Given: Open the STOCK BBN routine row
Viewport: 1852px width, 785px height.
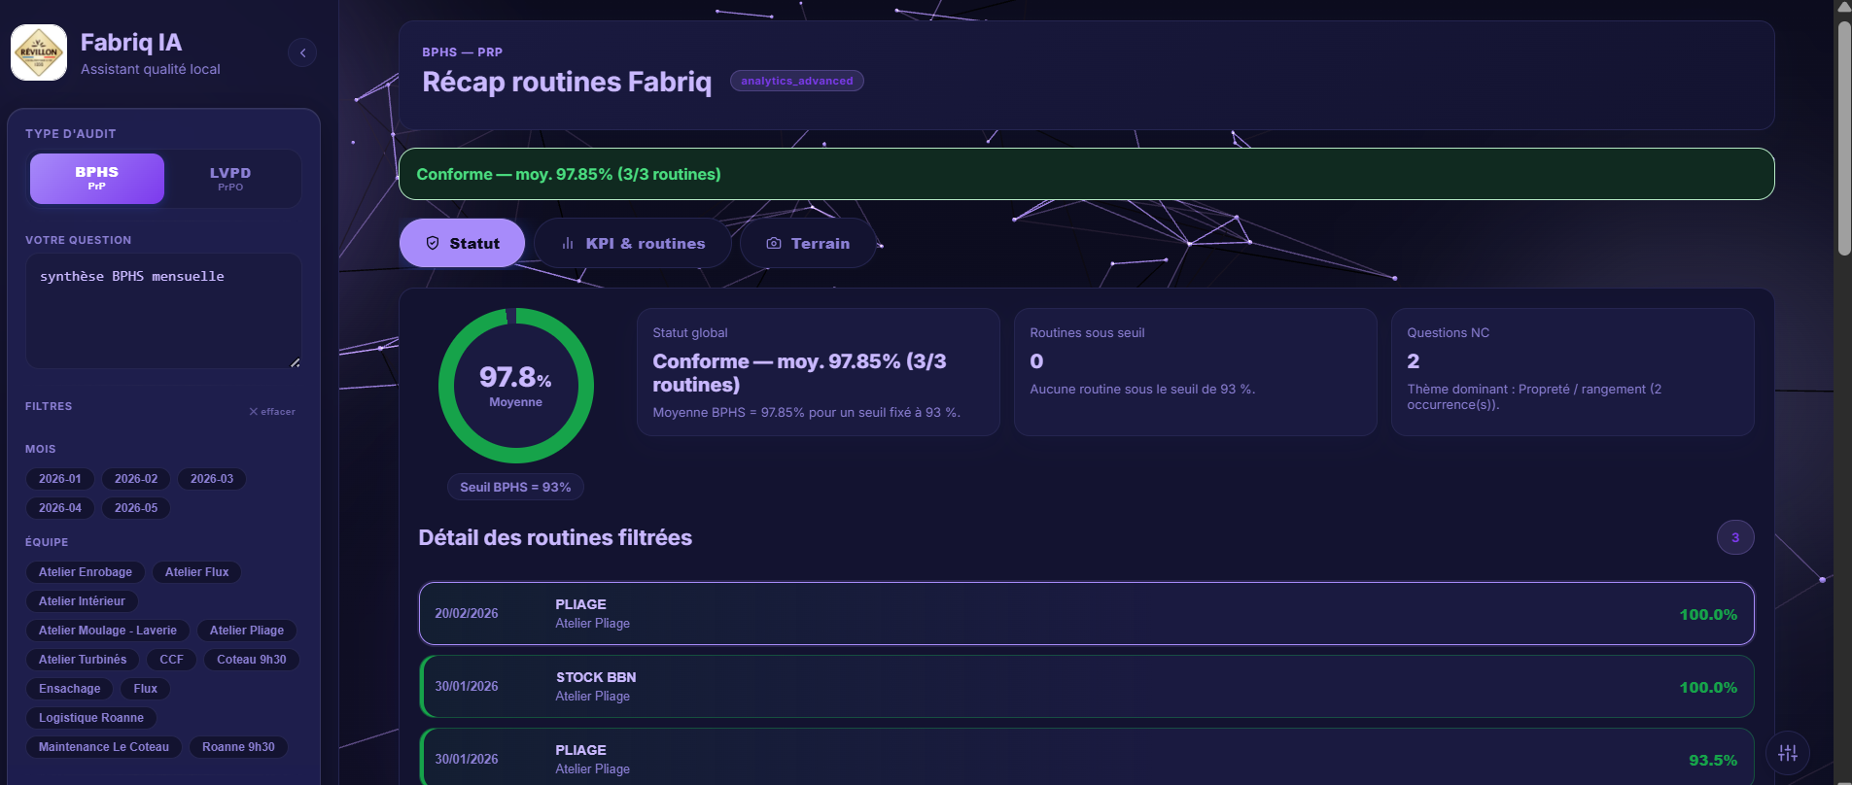Looking at the screenshot, I should [1086, 686].
